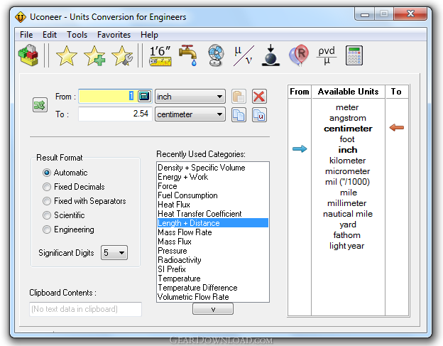Image resolution: width=443 pixels, height=346 pixels.
Task: Open the feet-inches tape measure tool
Action: pos(160,55)
